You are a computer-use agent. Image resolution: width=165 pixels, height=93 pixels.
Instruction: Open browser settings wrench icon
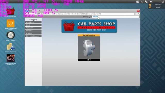(x=139, y=14)
